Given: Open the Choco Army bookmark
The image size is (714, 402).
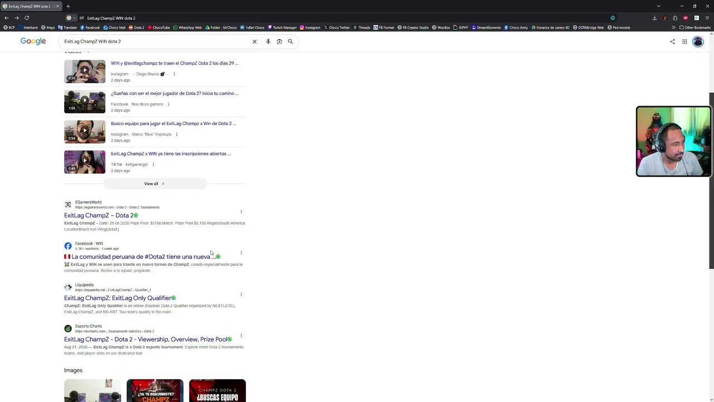Looking at the screenshot, I should [516, 27].
